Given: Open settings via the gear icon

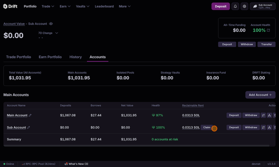Looking at the screenshot, I should (x=244, y=6).
